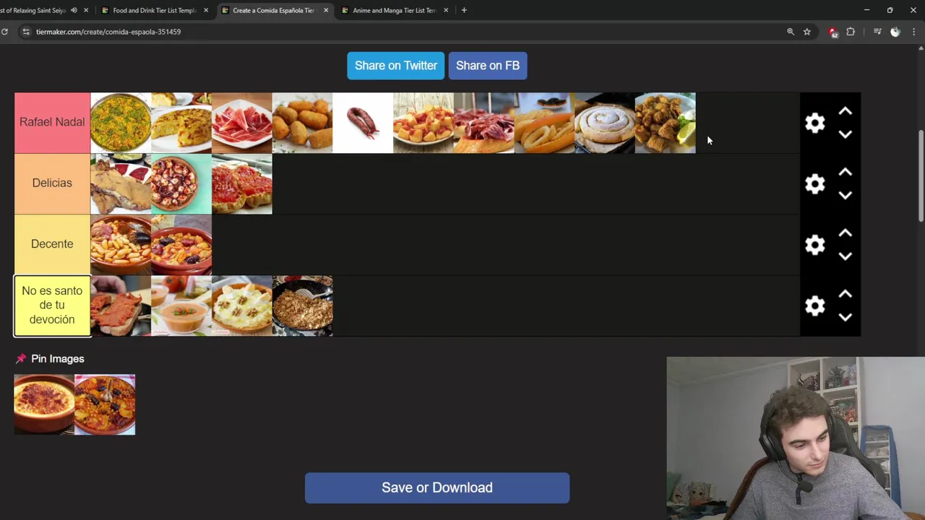Select tortilla image in Rafael Nadal row
This screenshot has width=925, height=520.
(181, 123)
